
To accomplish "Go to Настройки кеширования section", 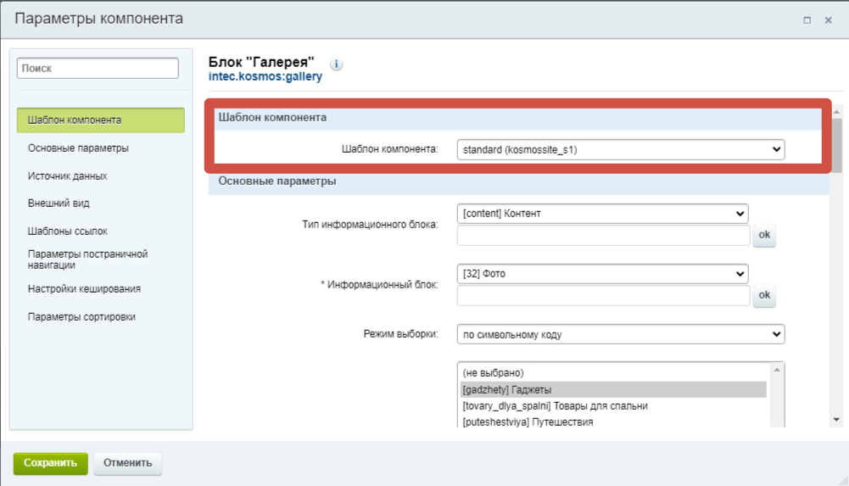I will 84,289.
